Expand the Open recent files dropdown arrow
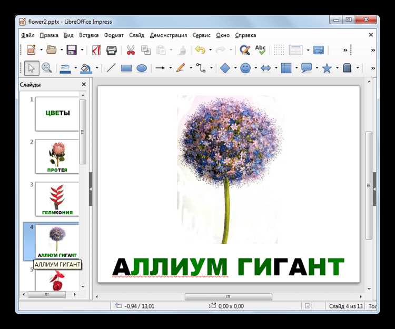The width and height of the screenshot is (395, 329). [62, 50]
